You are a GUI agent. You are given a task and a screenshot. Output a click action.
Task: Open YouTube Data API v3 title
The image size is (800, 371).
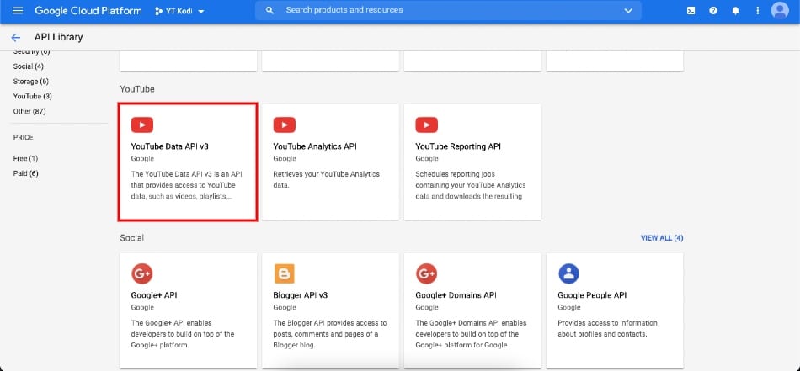(170, 146)
